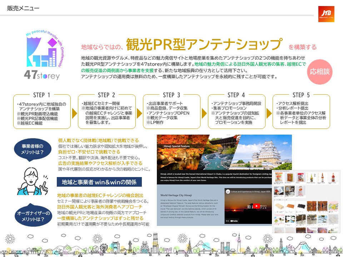343x257 pixels.
Task: Select the ・アクセス解析提出 line
Action: tap(292, 104)
